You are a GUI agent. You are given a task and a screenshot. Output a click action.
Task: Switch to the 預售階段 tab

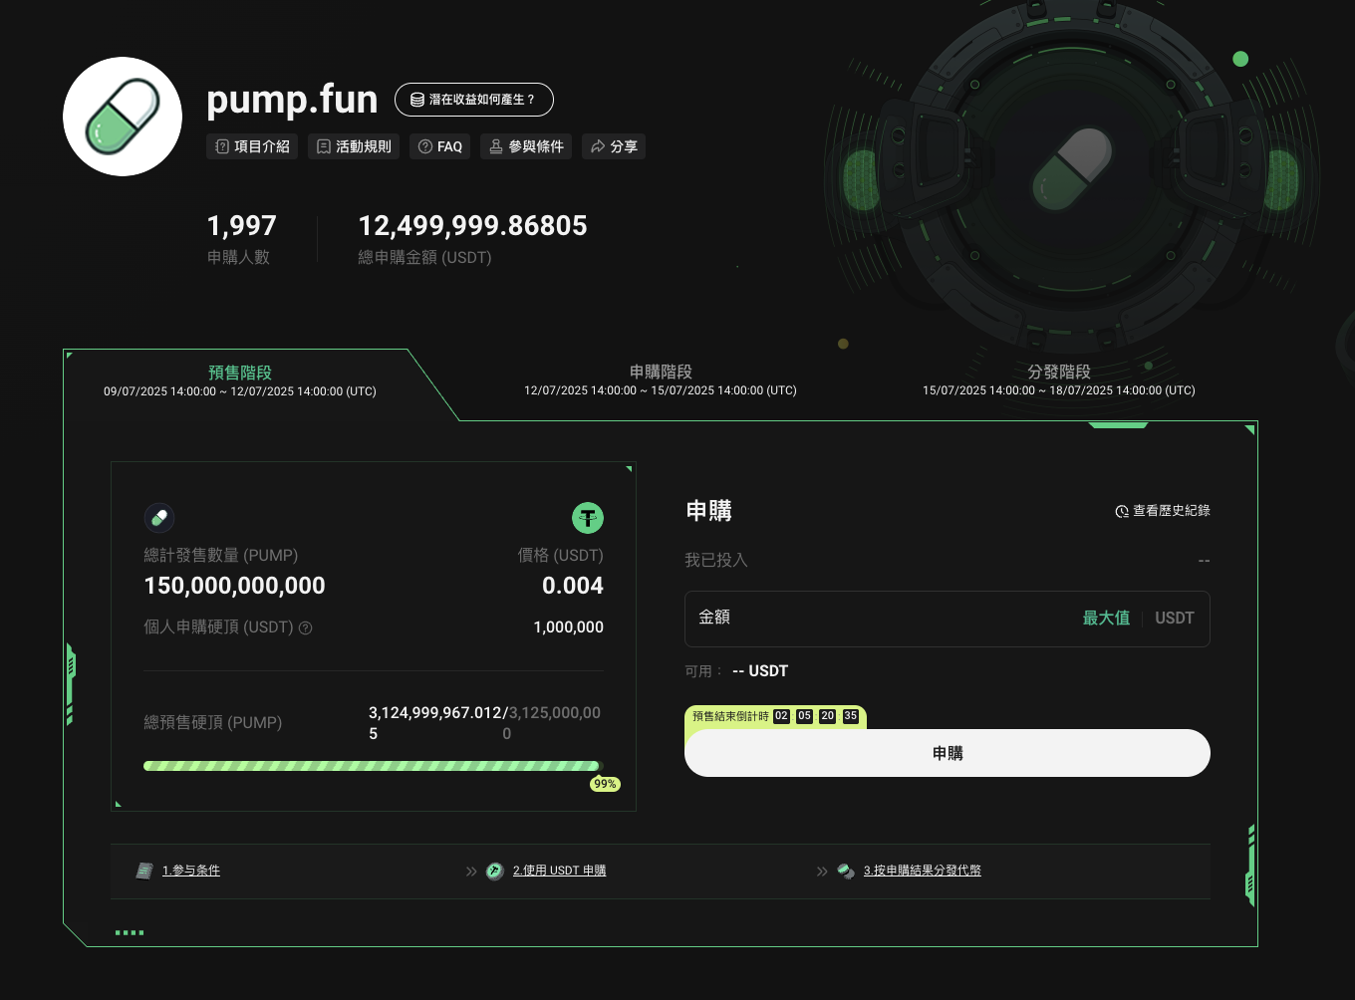[240, 380]
